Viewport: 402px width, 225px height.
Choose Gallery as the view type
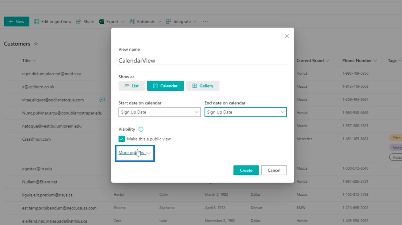tap(203, 86)
